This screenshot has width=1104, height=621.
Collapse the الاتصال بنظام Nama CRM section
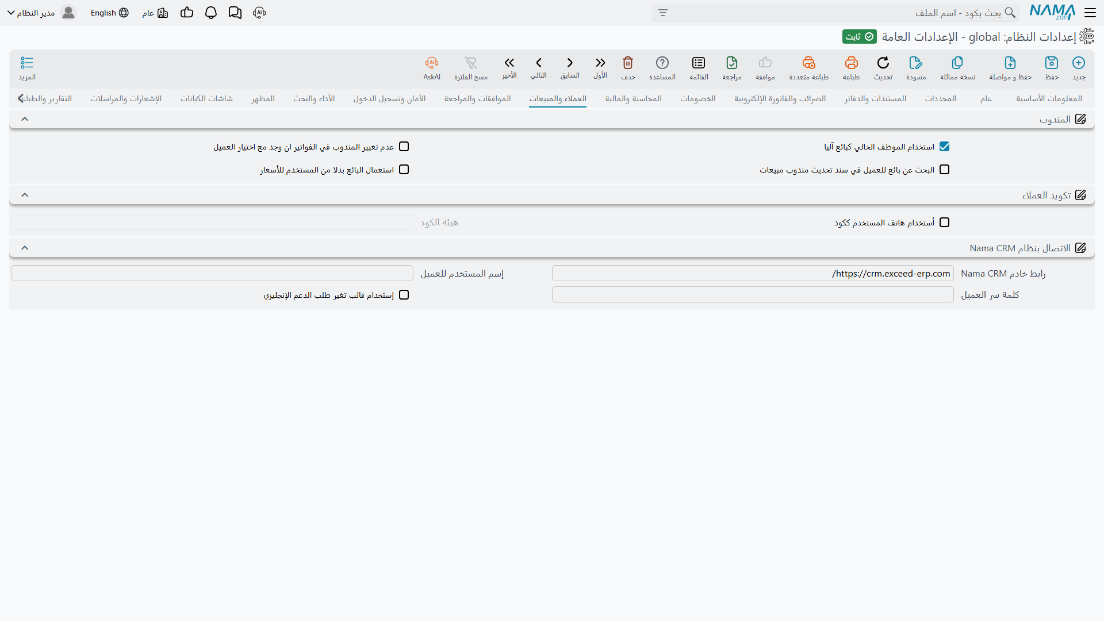25,248
